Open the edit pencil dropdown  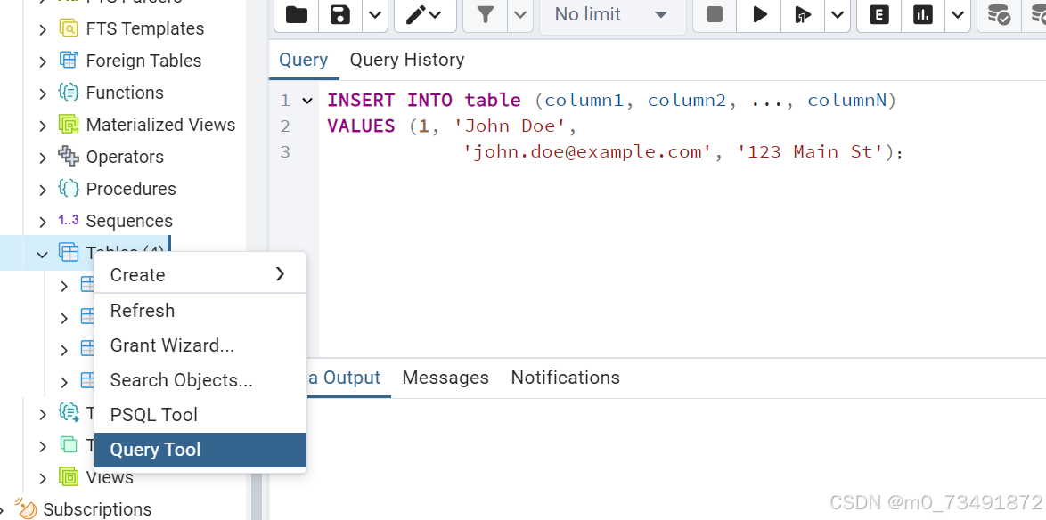(425, 14)
